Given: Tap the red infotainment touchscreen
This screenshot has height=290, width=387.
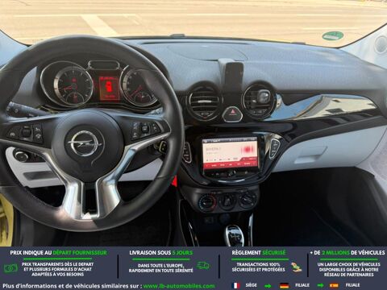Looking at the screenshot, I should pos(230,153).
